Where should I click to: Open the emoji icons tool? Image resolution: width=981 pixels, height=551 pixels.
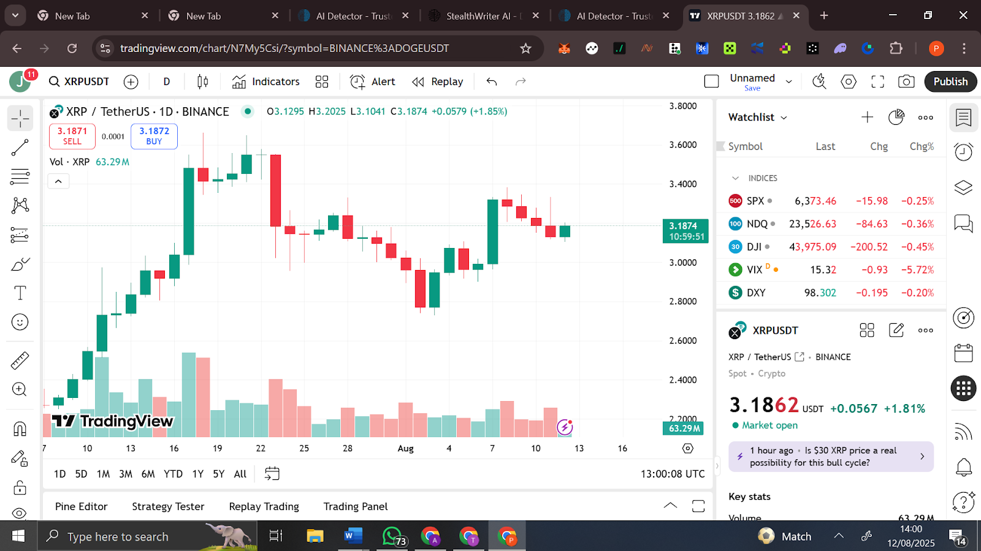(20, 322)
